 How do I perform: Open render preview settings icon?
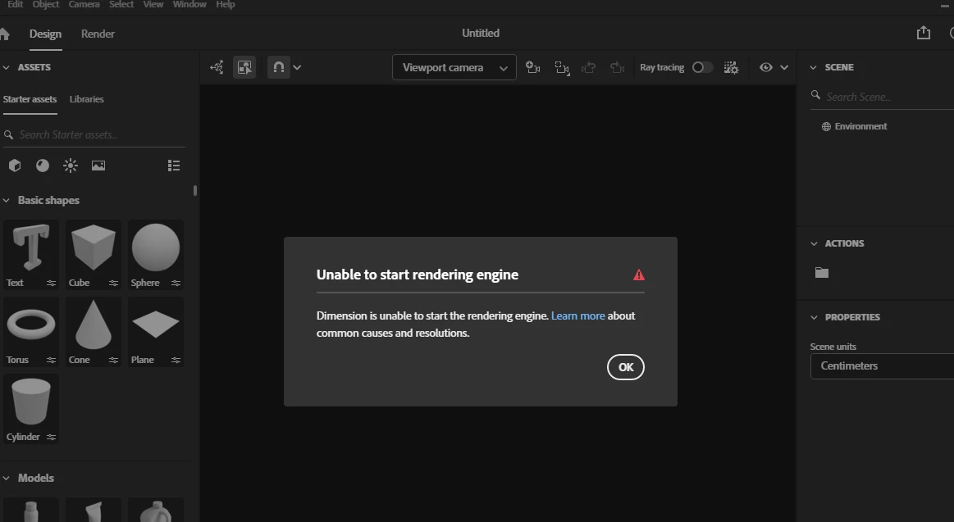731,67
